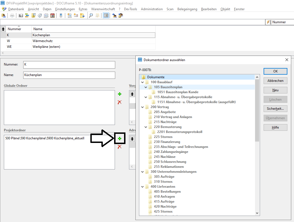Click the Abbrechen button
The image size is (294, 222).
click(275, 81)
